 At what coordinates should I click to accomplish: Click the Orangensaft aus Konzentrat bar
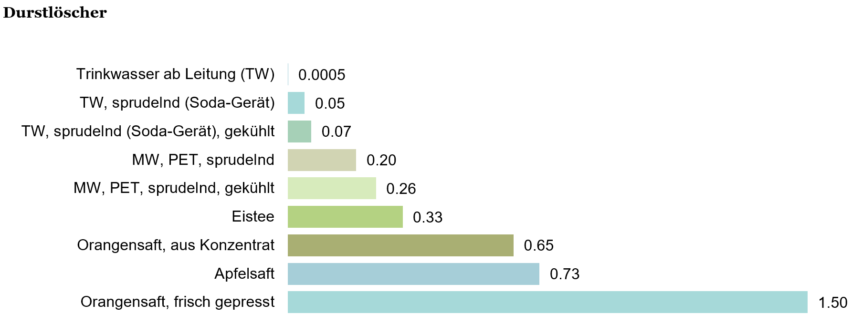[400, 245]
